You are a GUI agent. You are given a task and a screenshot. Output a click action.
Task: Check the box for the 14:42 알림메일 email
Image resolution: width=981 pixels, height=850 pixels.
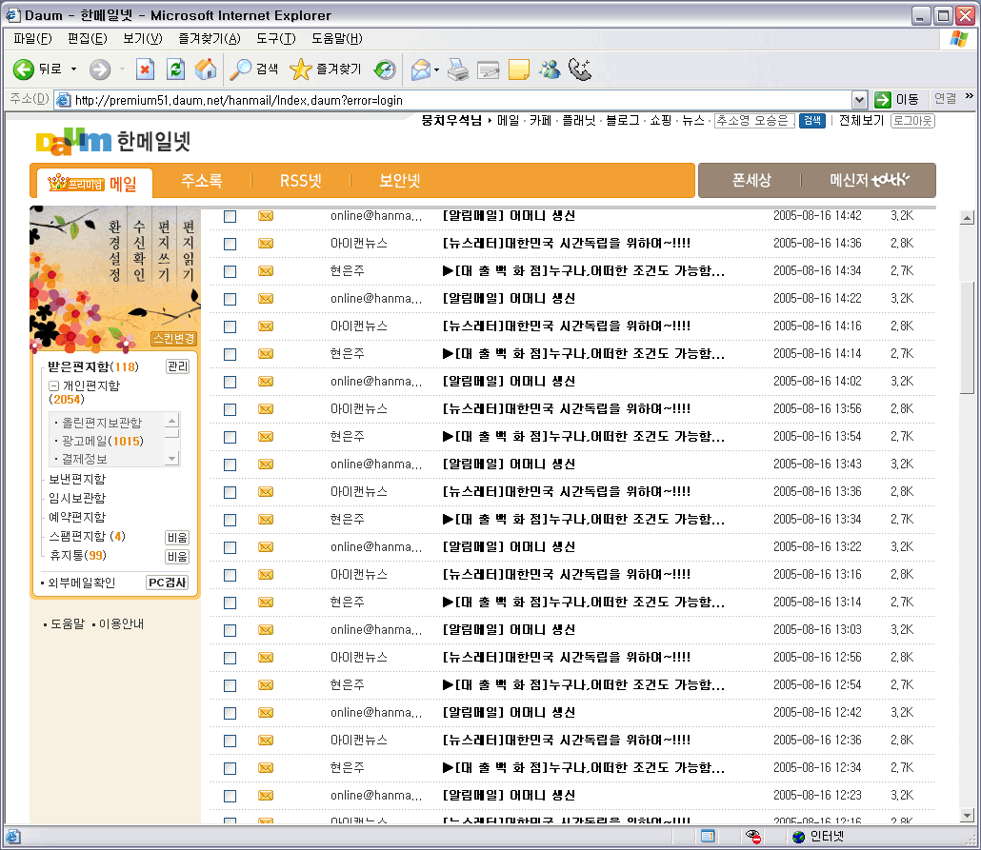coord(230,216)
